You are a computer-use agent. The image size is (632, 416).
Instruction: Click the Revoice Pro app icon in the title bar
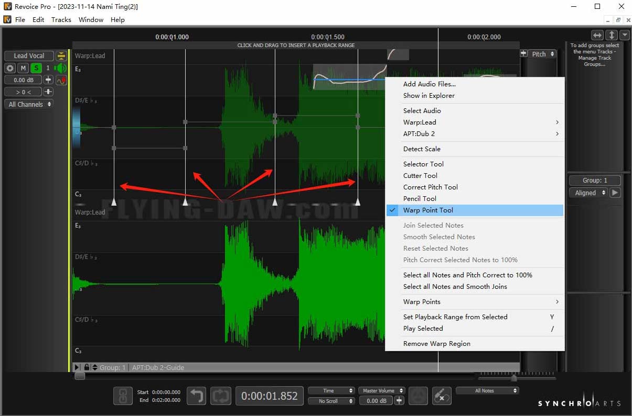click(7, 7)
